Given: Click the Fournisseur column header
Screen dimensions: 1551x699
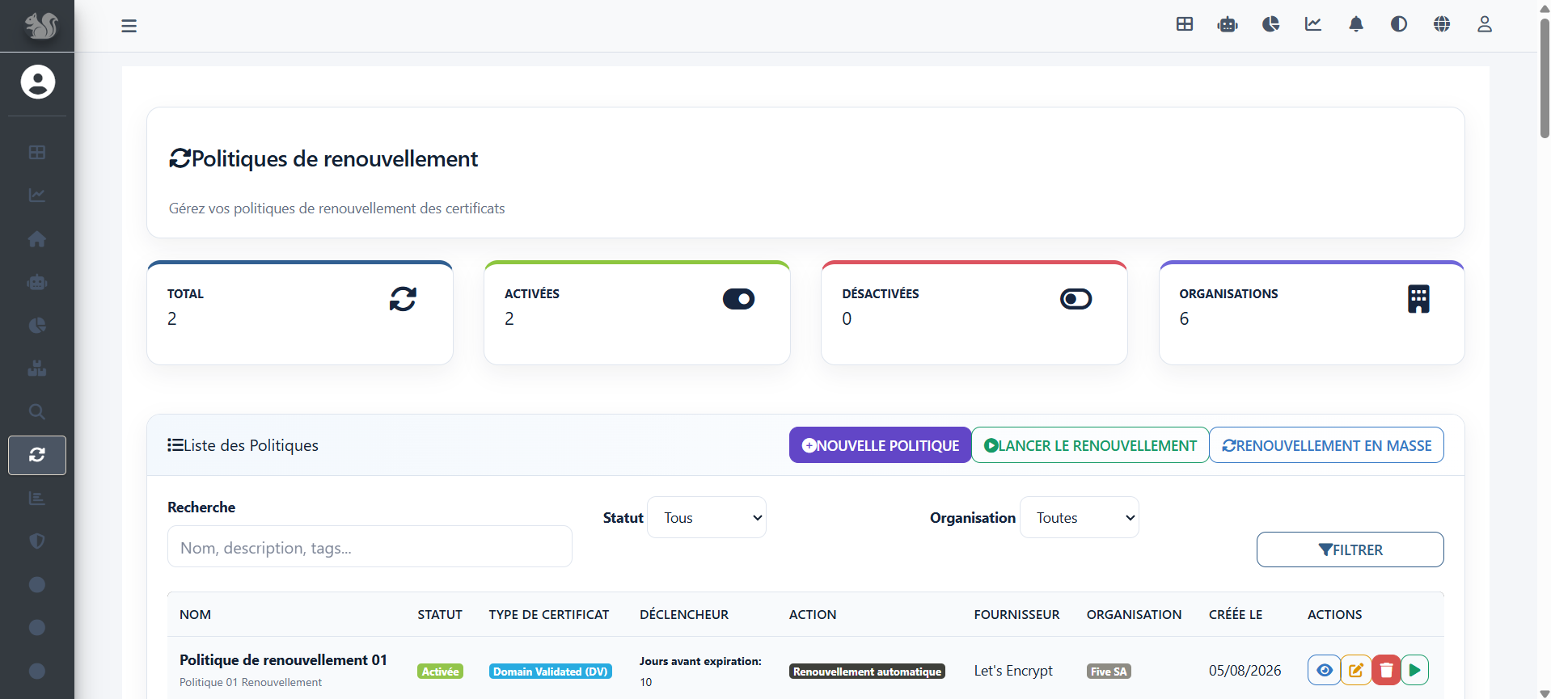Looking at the screenshot, I should 1016,615.
